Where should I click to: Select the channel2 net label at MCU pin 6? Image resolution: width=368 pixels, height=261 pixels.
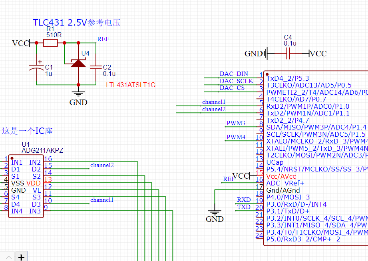214,109
